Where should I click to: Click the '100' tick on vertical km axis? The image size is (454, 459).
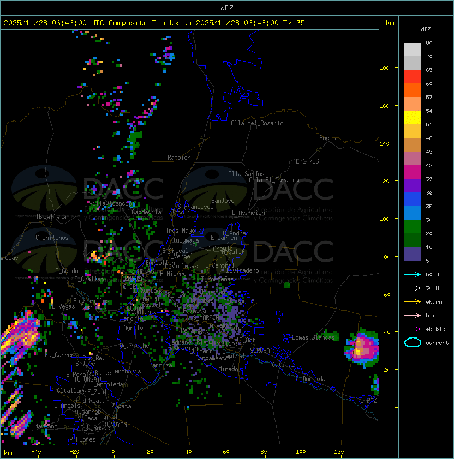tap(384, 219)
